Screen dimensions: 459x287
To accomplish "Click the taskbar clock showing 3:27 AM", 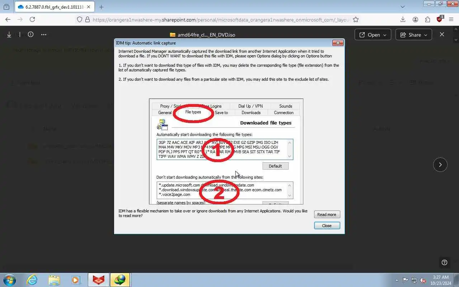I will [x=440, y=280].
